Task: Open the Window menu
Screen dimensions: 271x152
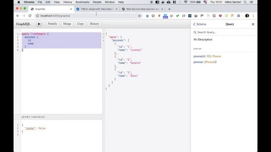Action: click(x=110, y=2)
